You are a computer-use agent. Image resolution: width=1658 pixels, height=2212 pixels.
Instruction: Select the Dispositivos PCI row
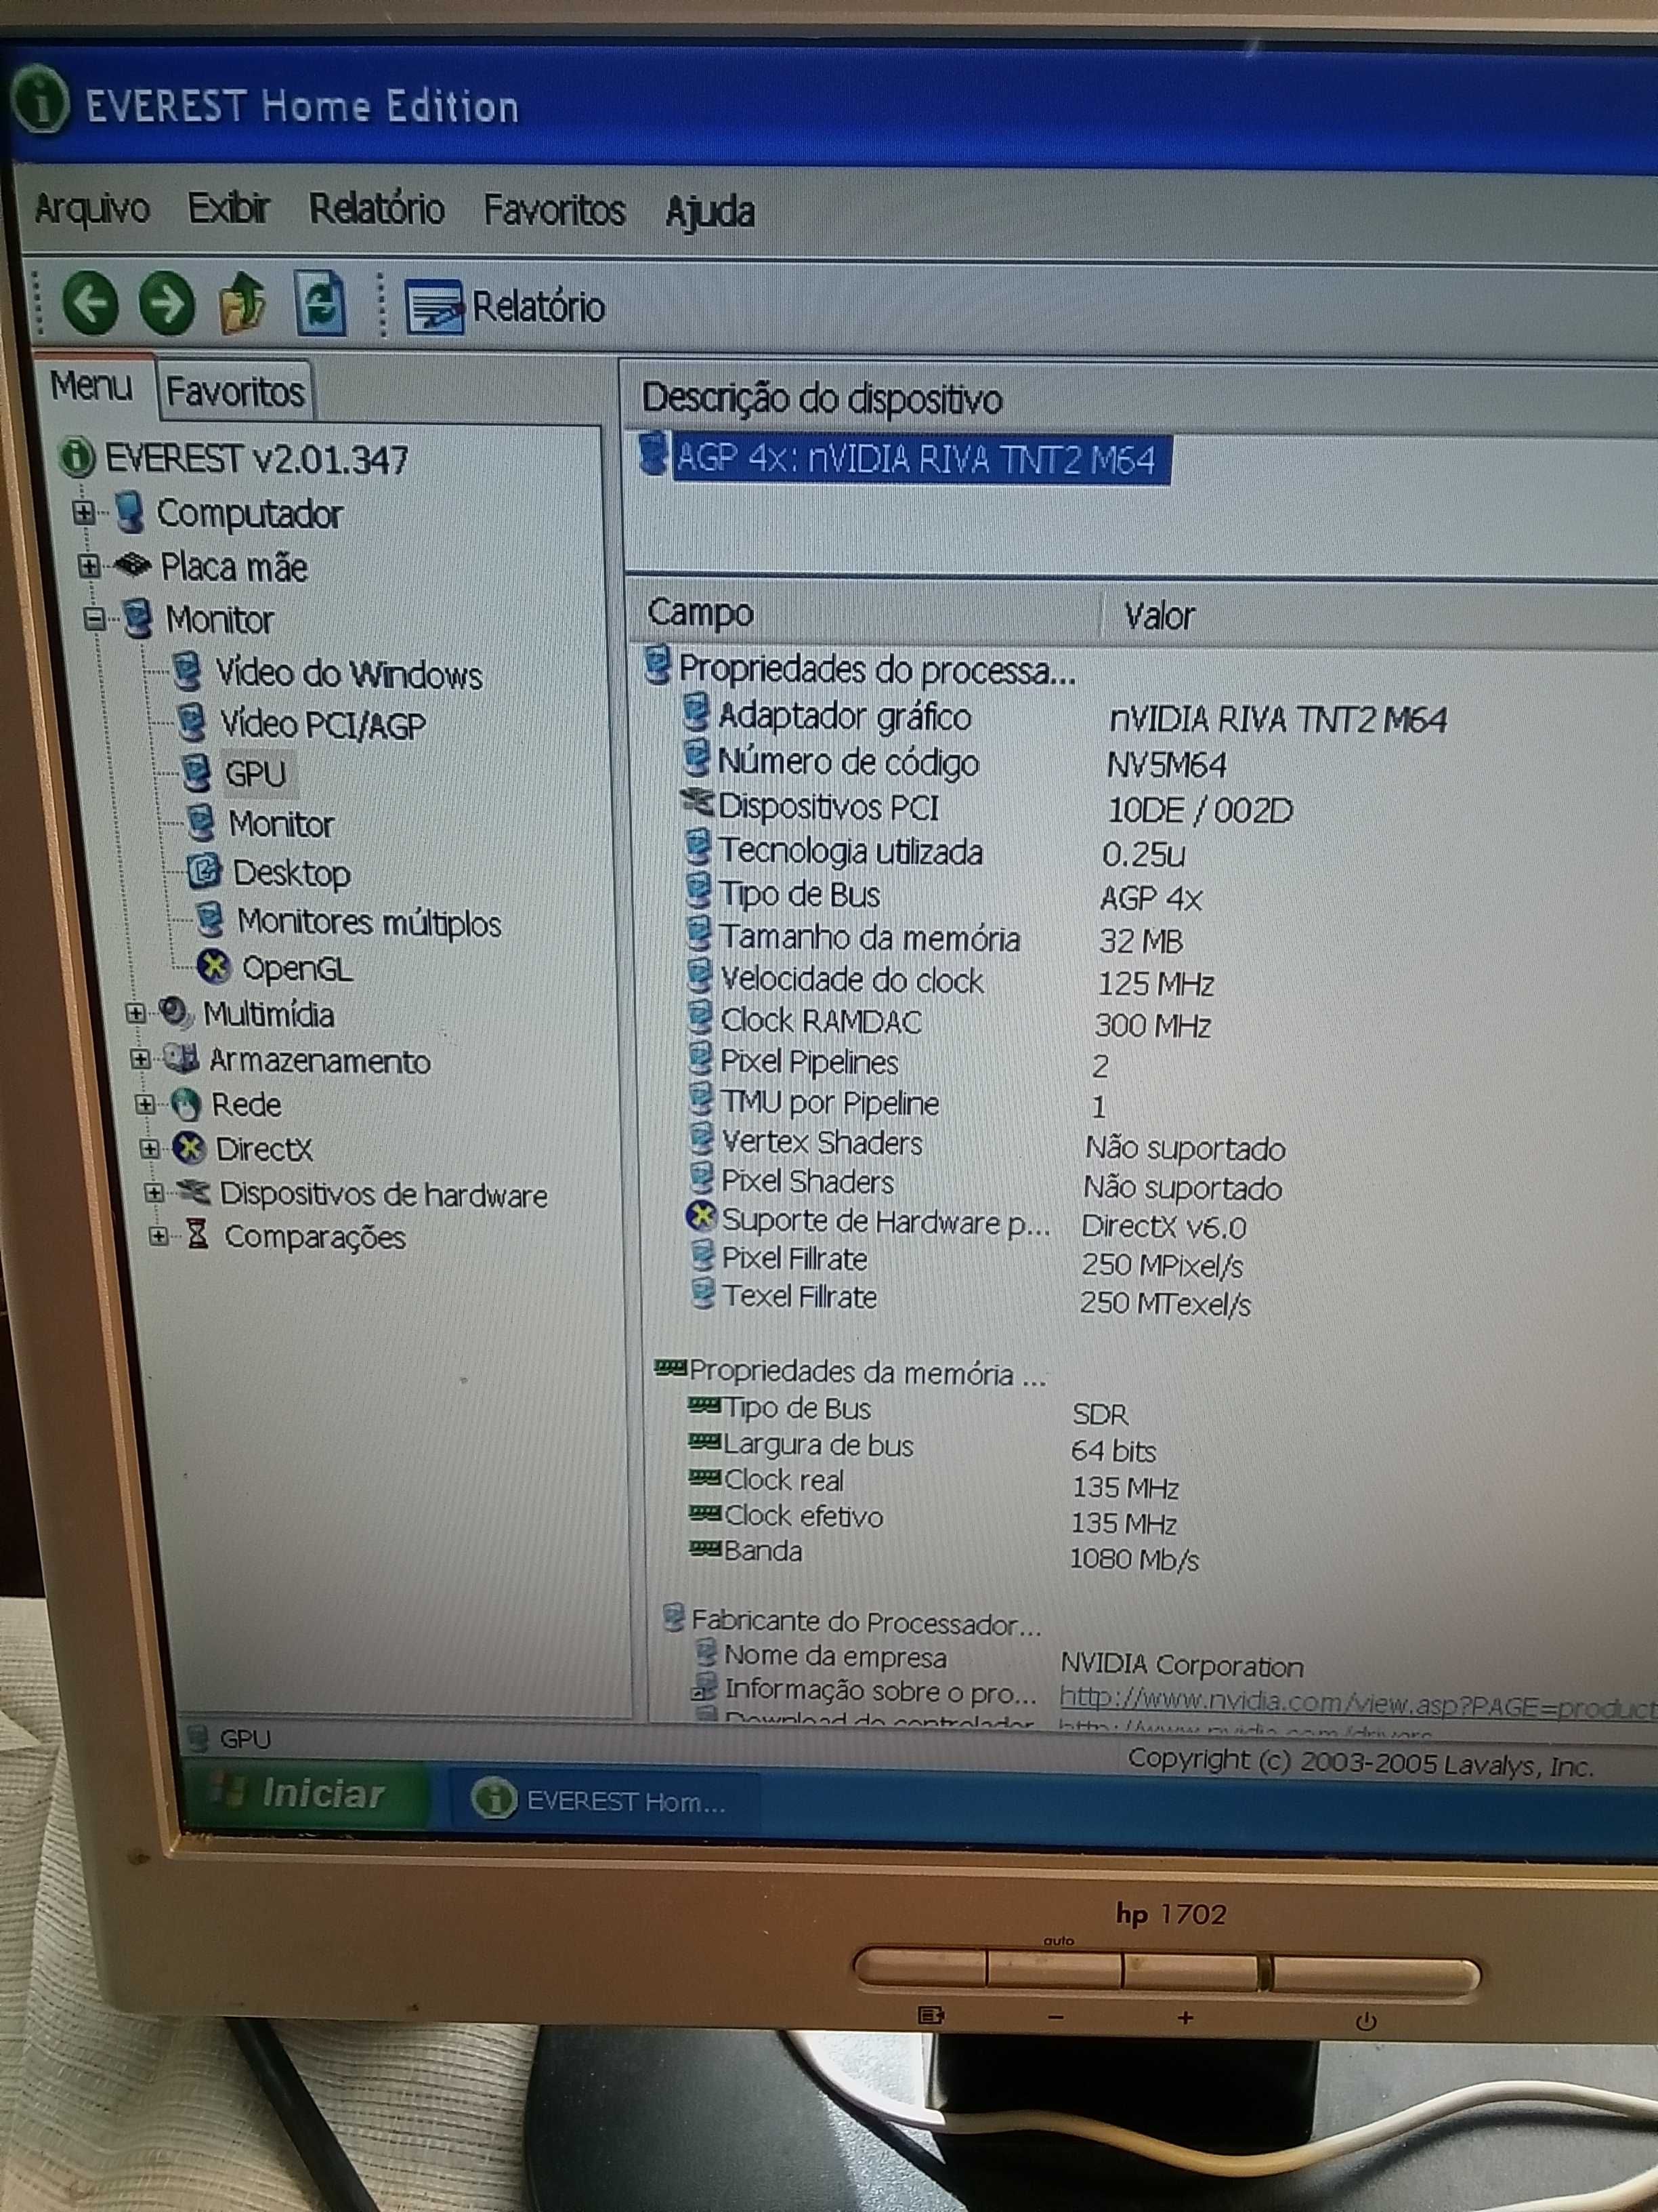(987, 808)
